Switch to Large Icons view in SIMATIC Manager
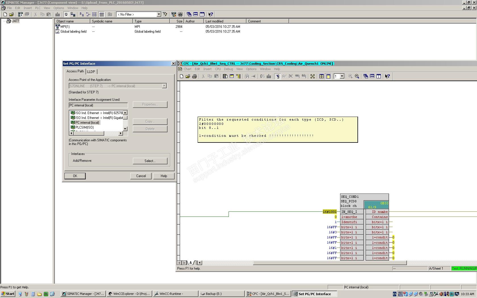The image size is (477, 298). pos(81,14)
